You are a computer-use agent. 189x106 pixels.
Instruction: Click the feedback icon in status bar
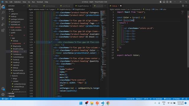point(183,99)
